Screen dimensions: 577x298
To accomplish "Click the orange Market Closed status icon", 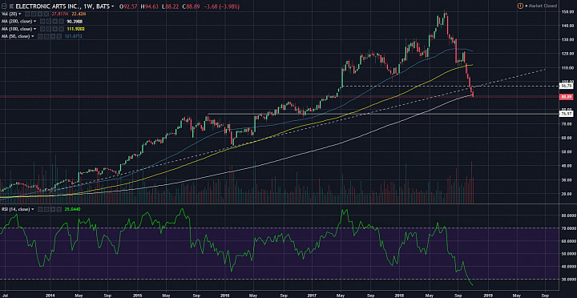I will pyautogui.click(x=520, y=6).
